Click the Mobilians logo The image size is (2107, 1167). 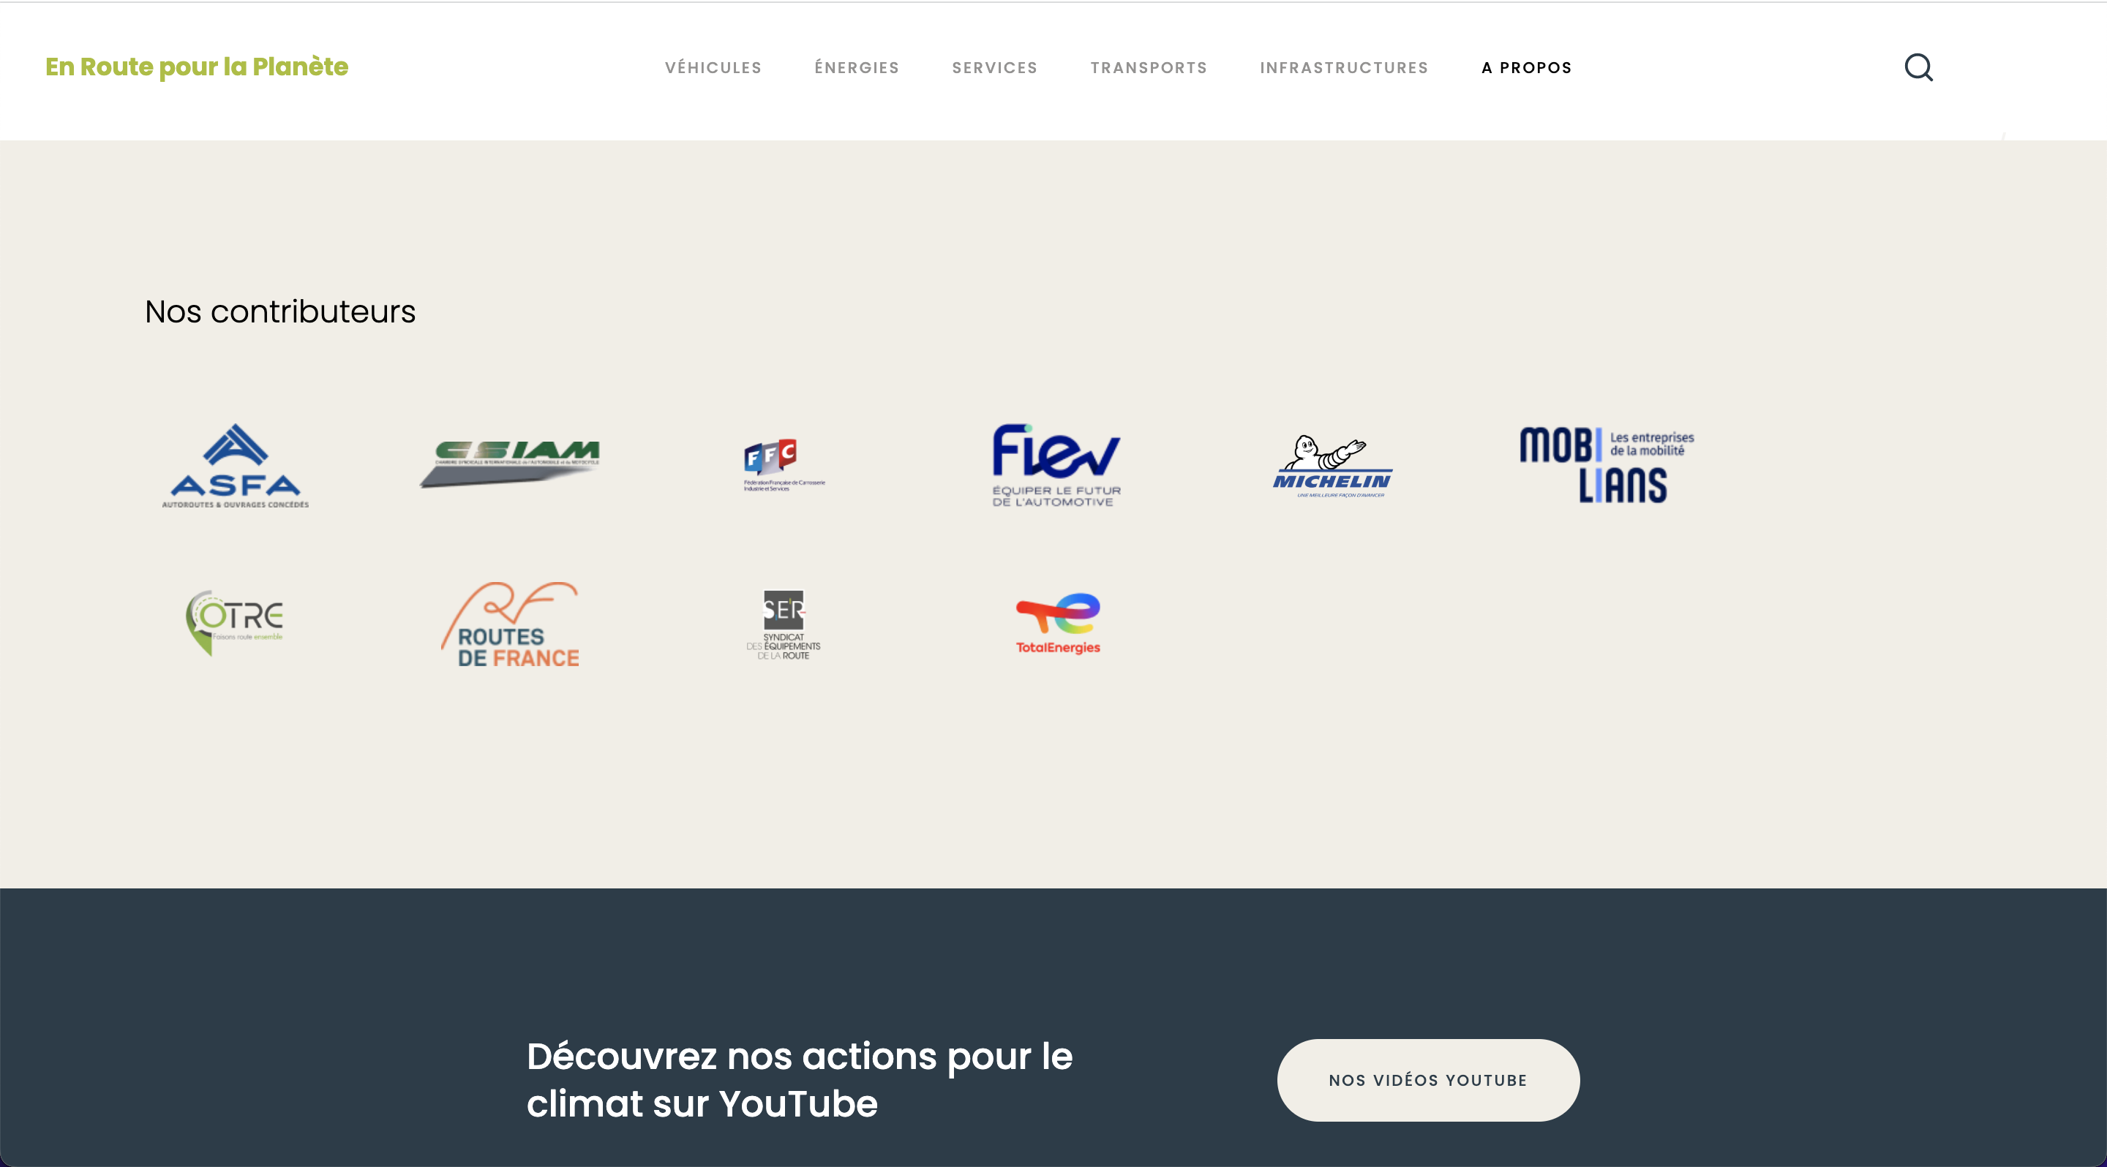click(1607, 465)
